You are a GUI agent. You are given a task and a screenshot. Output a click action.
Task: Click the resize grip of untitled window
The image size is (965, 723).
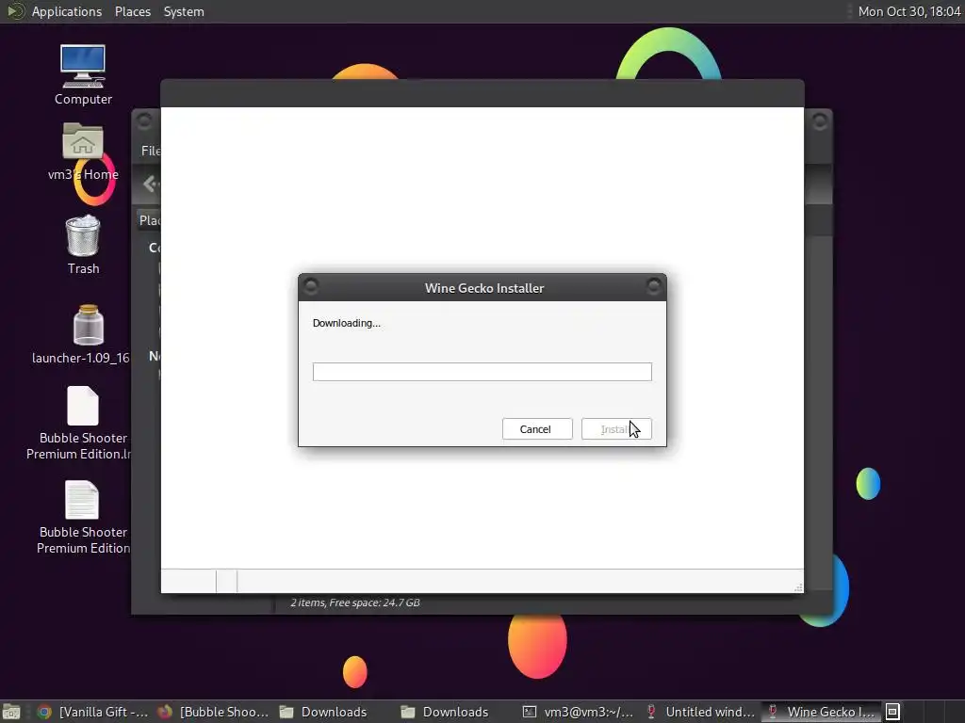pyautogui.click(x=798, y=587)
